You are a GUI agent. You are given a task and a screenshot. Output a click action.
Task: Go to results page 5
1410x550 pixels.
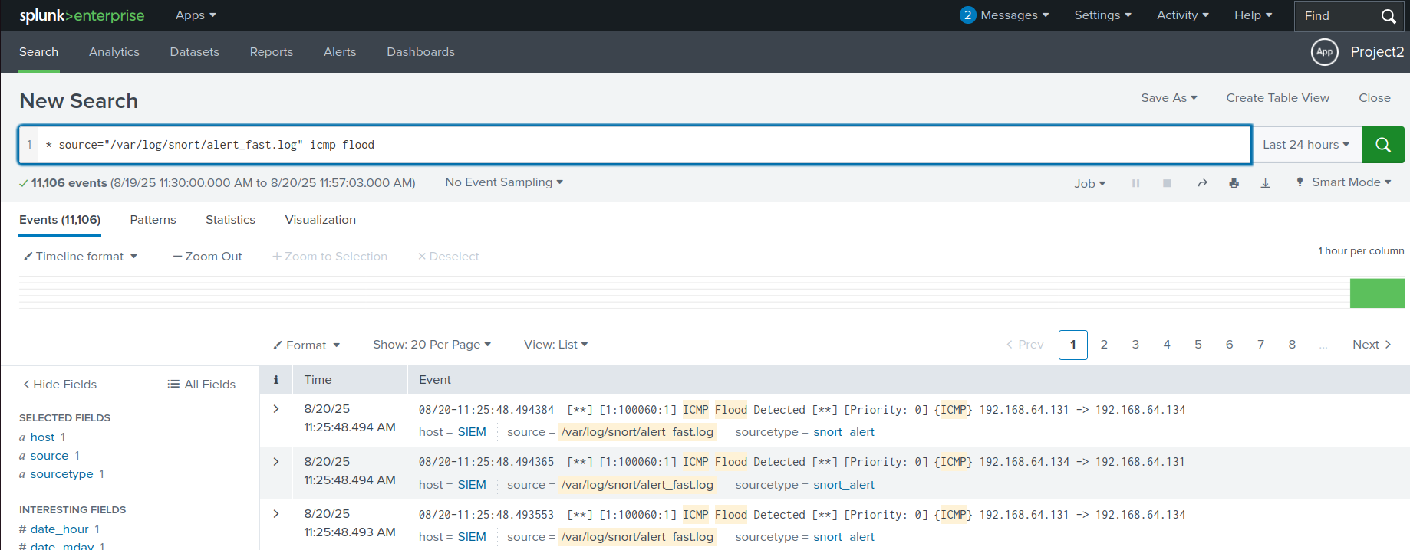point(1198,345)
